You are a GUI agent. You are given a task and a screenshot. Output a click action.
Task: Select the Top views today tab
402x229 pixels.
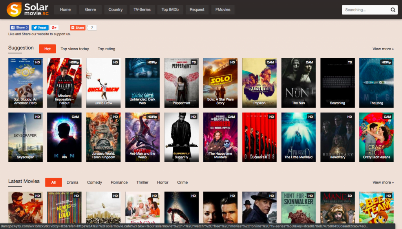point(75,49)
